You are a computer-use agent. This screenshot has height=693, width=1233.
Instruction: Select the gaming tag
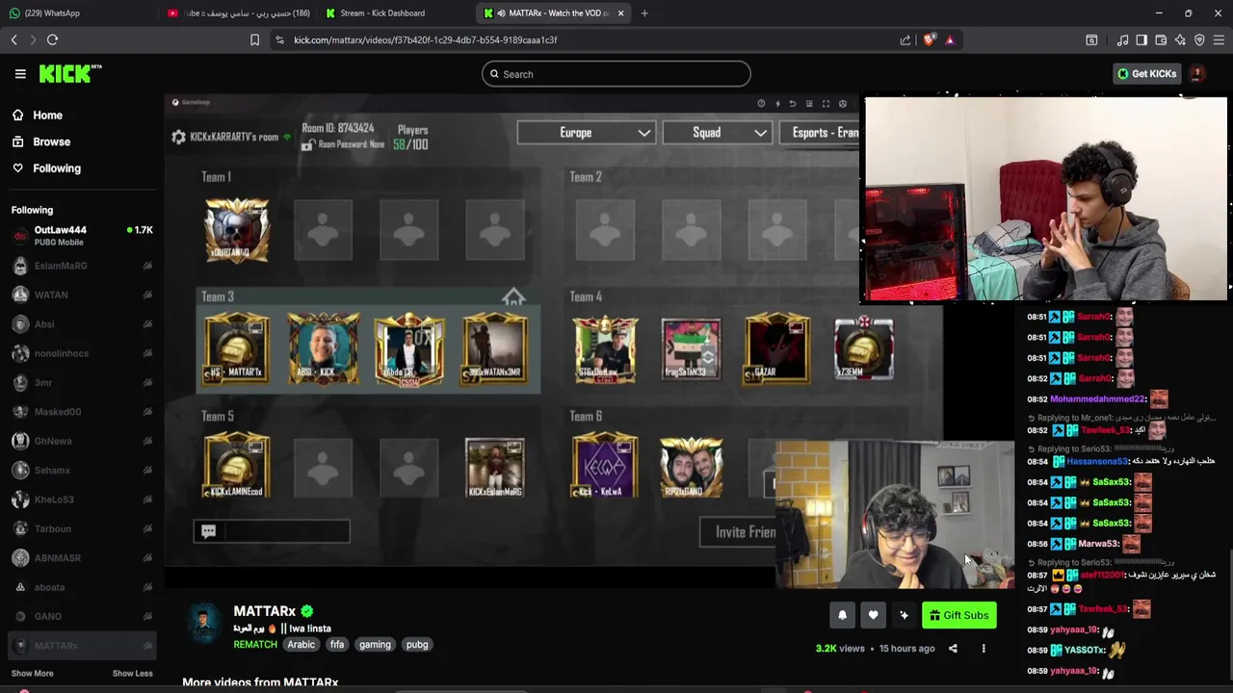click(375, 645)
